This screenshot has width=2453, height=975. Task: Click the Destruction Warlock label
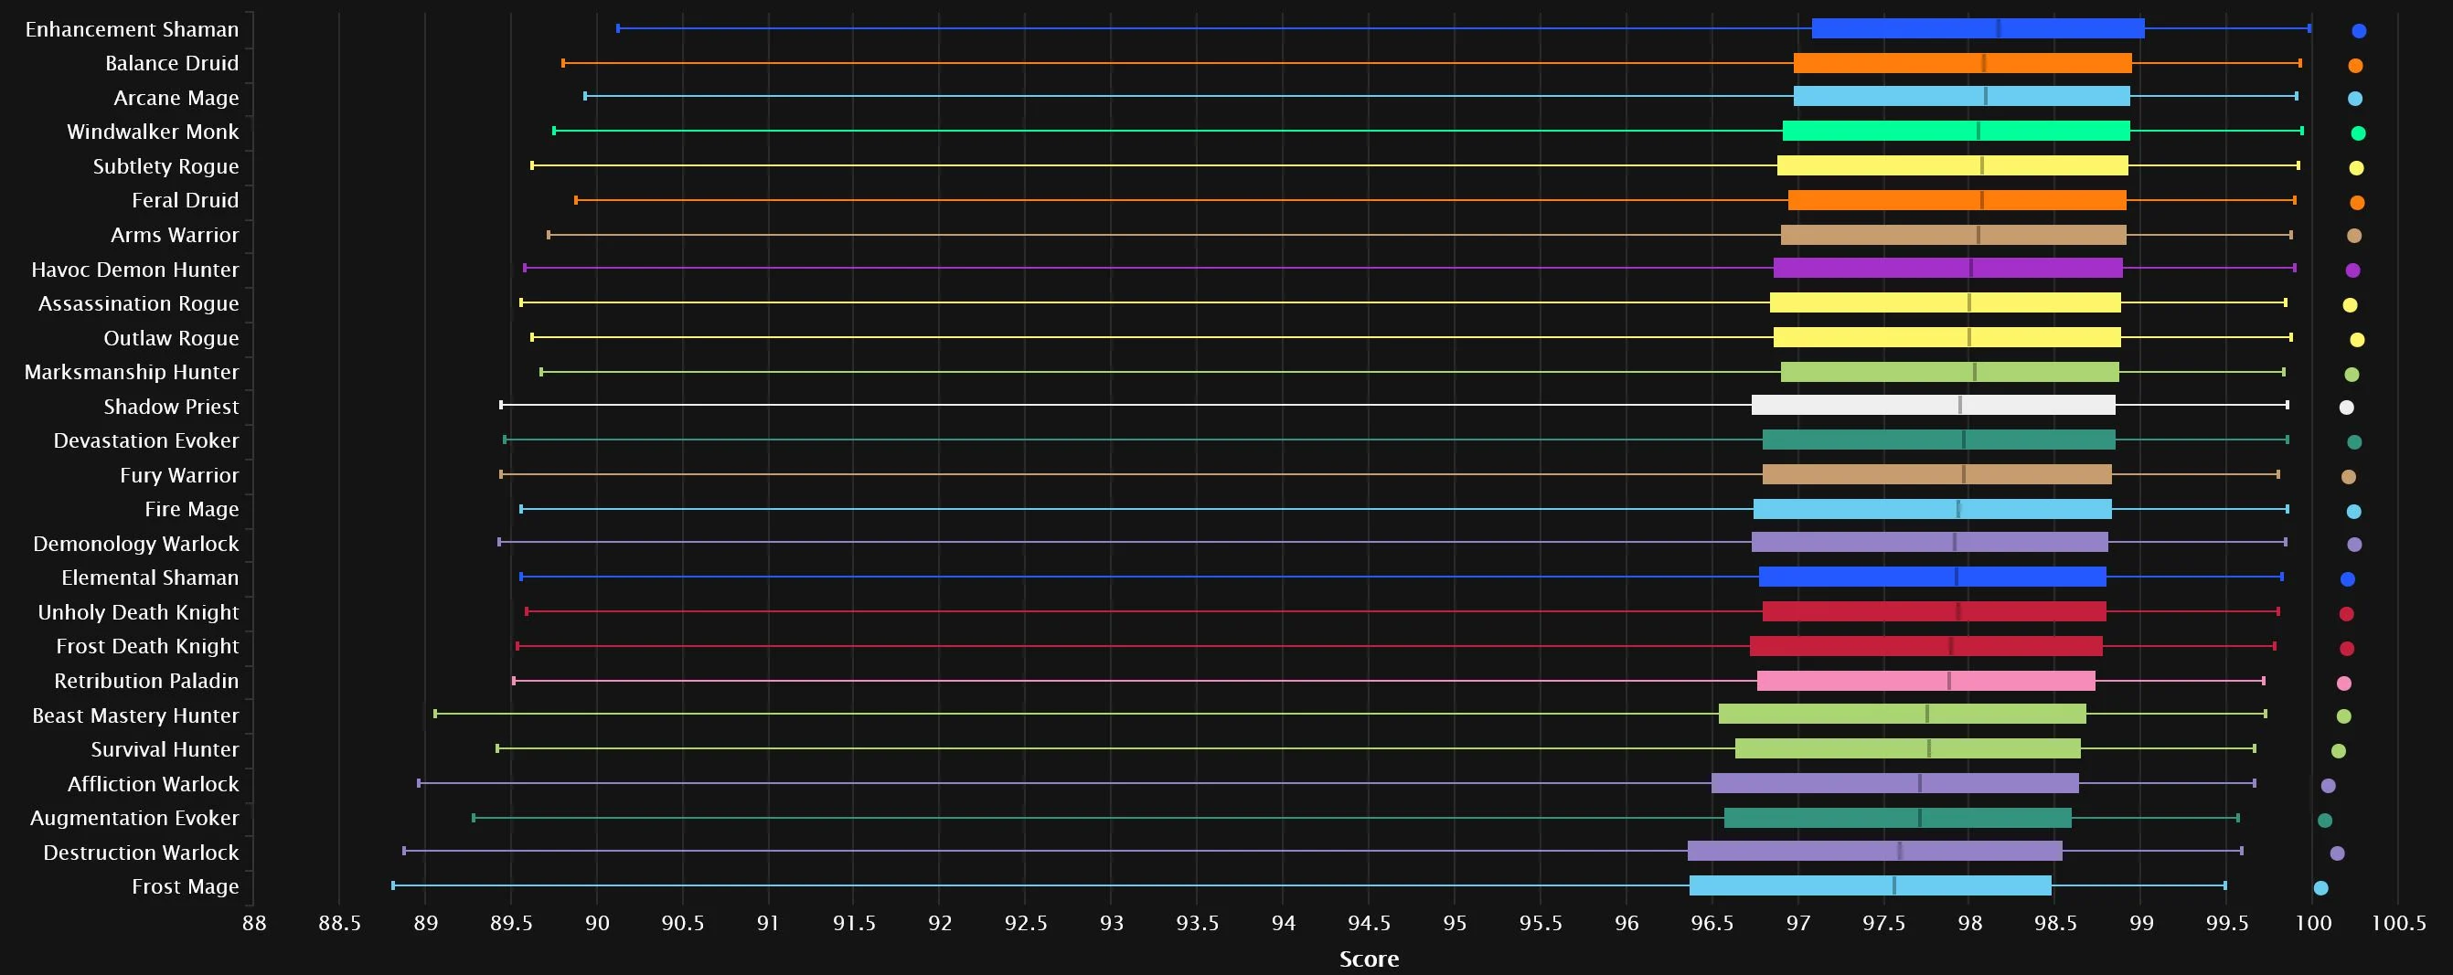click(x=141, y=853)
